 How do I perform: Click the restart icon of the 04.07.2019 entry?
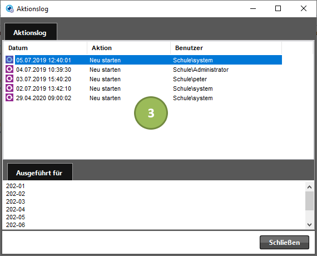9,70
